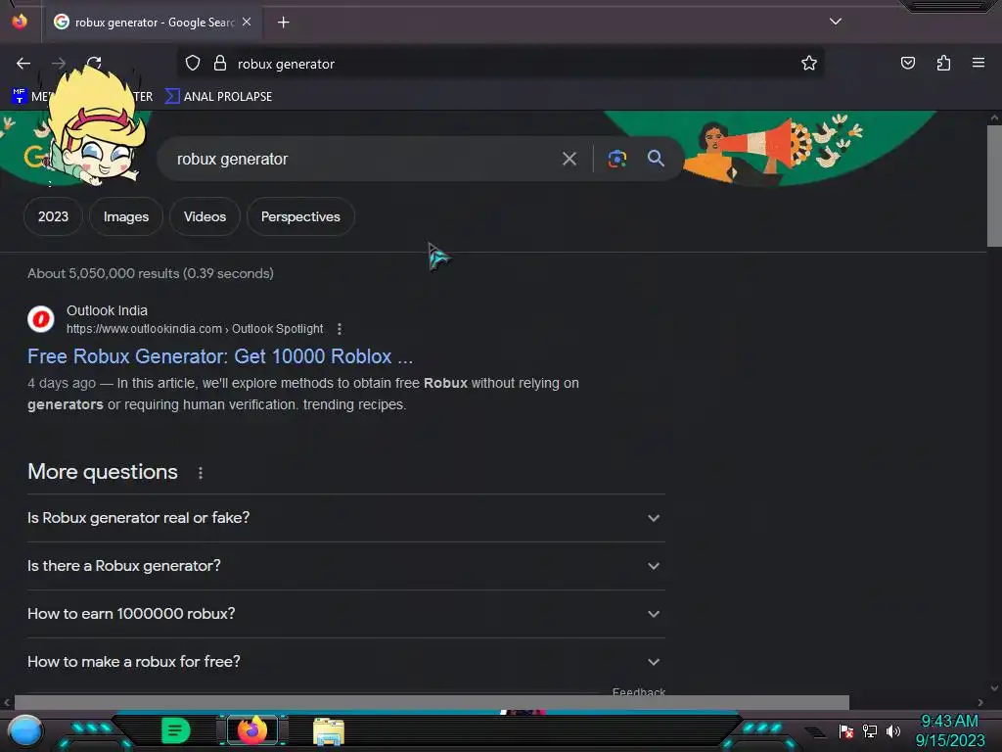This screenshot has width=1002, height=752.
Task: Open the Firefox hamburger menu
Action: pyautogui.click(x=978, y=63)
